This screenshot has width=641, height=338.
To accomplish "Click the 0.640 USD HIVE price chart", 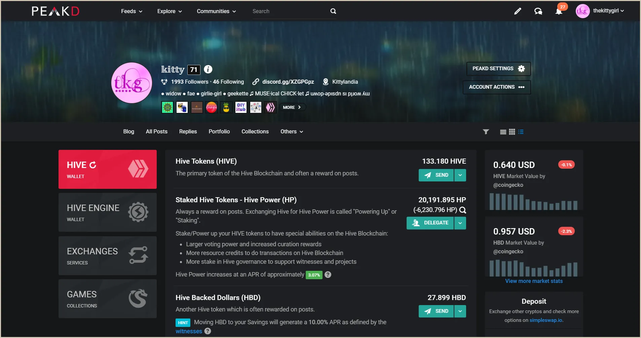I will pos(534,202).
